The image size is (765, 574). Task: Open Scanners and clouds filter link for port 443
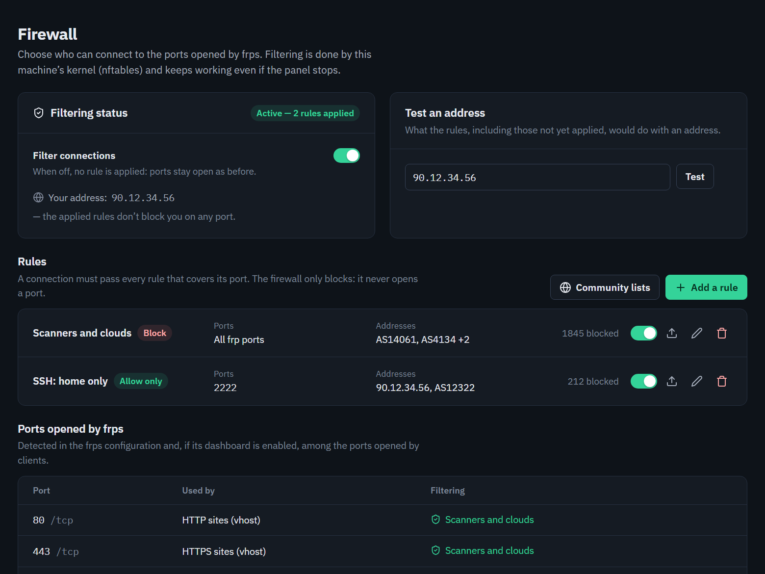click(x=489, y=550)
